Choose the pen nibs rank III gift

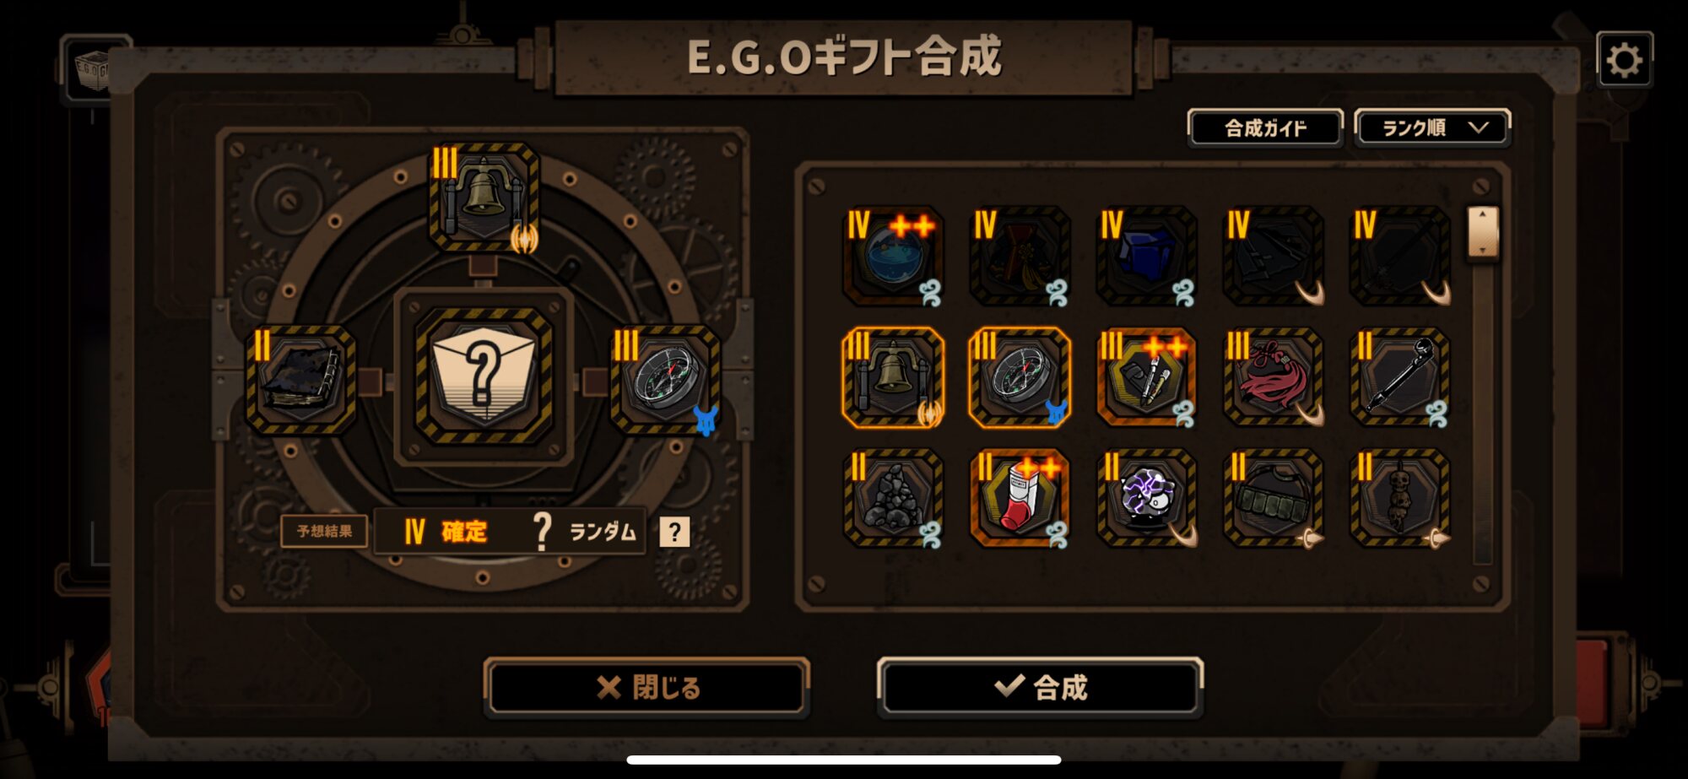[1146, 377]
